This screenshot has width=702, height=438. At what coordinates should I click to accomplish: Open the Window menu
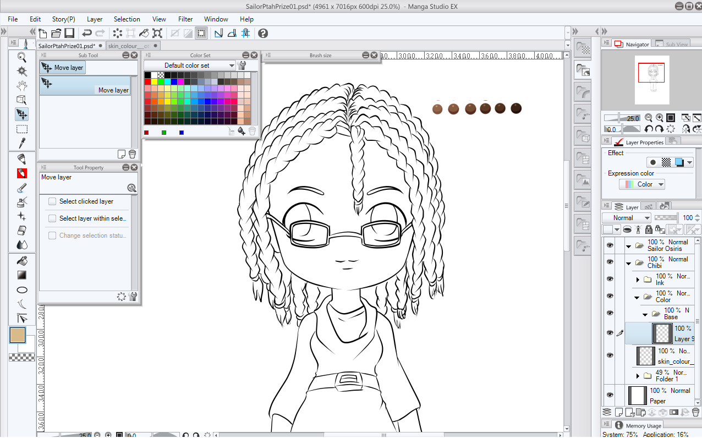(x=216, y=19)
